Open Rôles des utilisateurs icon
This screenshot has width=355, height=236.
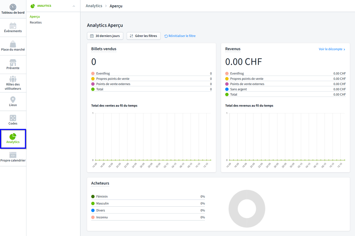(13, 79)
